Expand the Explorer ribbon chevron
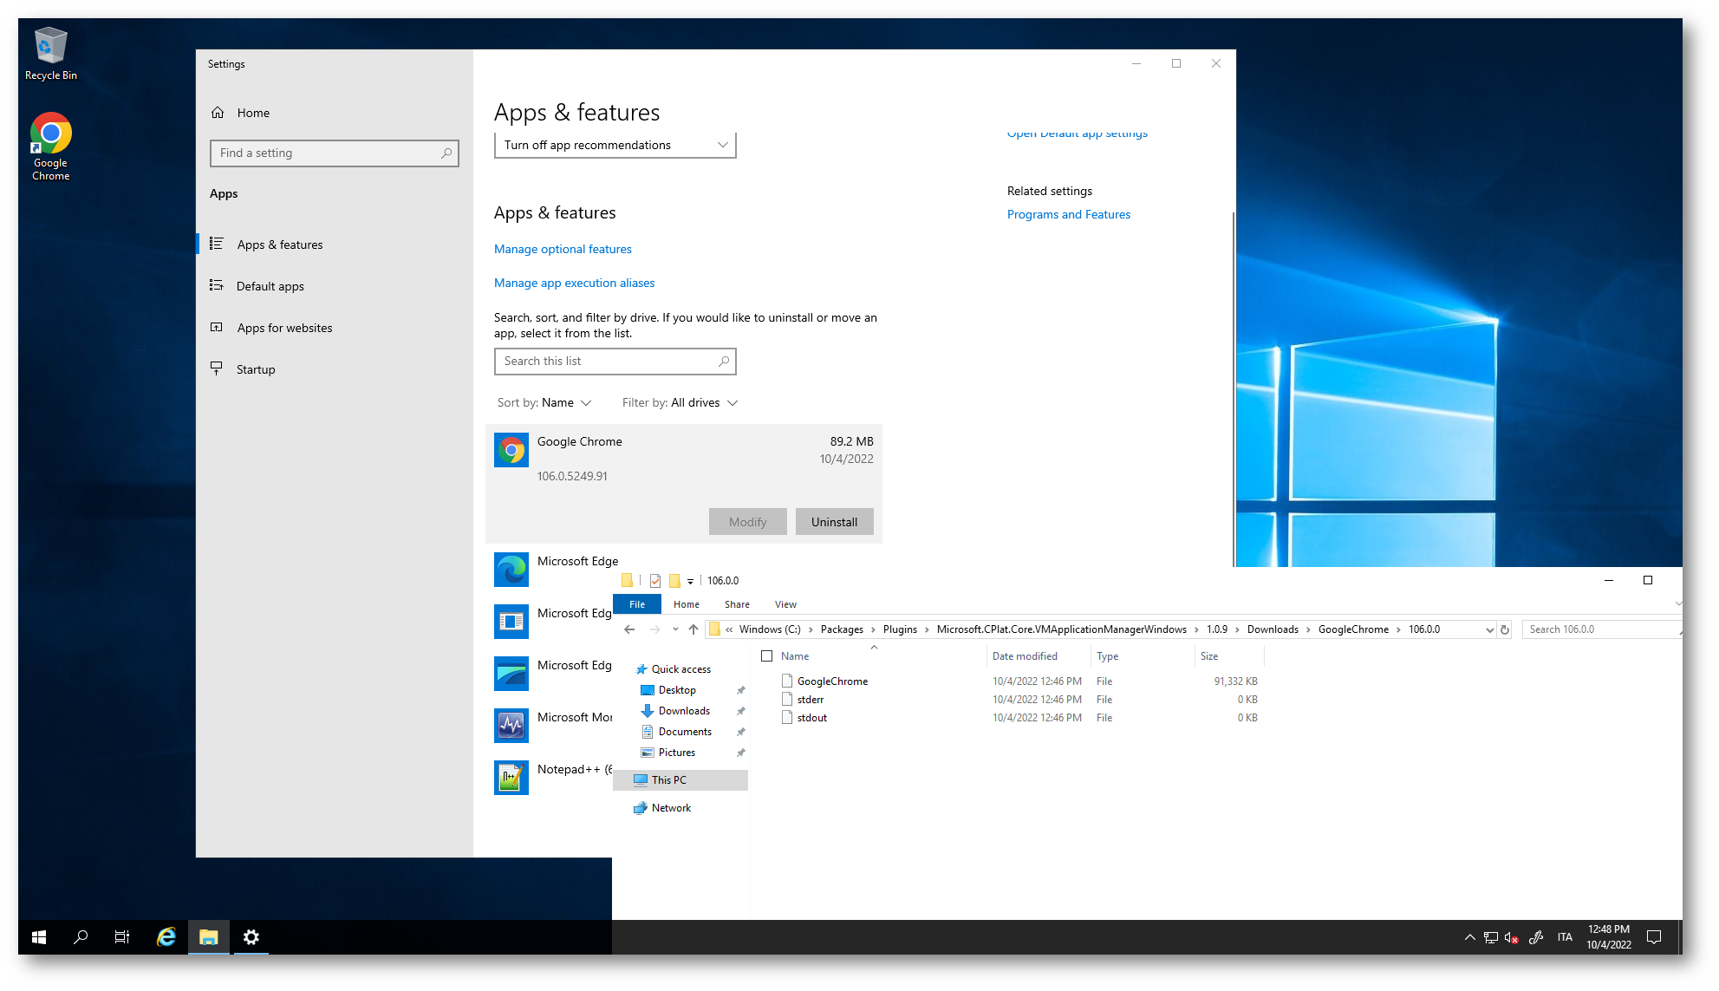Image resolution: width=1719 pixels, height=991 pixels. click(1677, 603)
